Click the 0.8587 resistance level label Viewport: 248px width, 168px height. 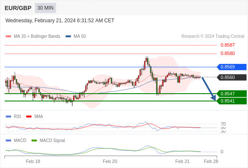click(227, 45)
